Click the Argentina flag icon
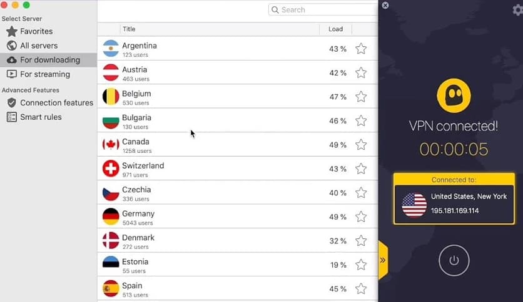This screenshot has width=523, height=302. click(111, 49)
